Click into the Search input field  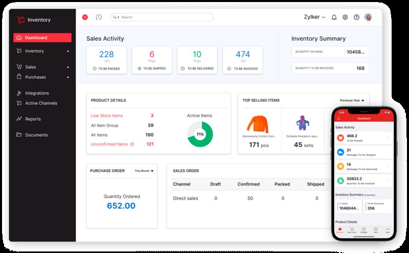coord(164,17)
